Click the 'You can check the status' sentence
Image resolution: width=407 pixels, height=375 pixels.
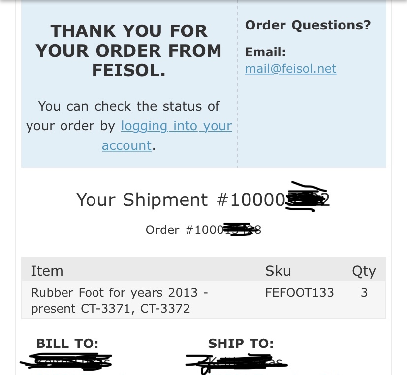(x=129, y=126)
